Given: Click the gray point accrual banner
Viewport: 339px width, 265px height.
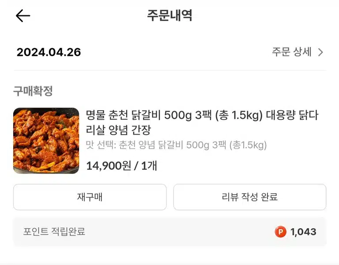Looking at the screenshot, I should [169, 232].
